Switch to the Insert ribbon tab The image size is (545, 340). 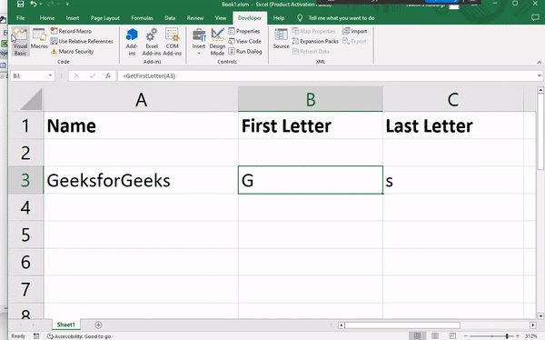pyautogui.click(x=73, y=18)
